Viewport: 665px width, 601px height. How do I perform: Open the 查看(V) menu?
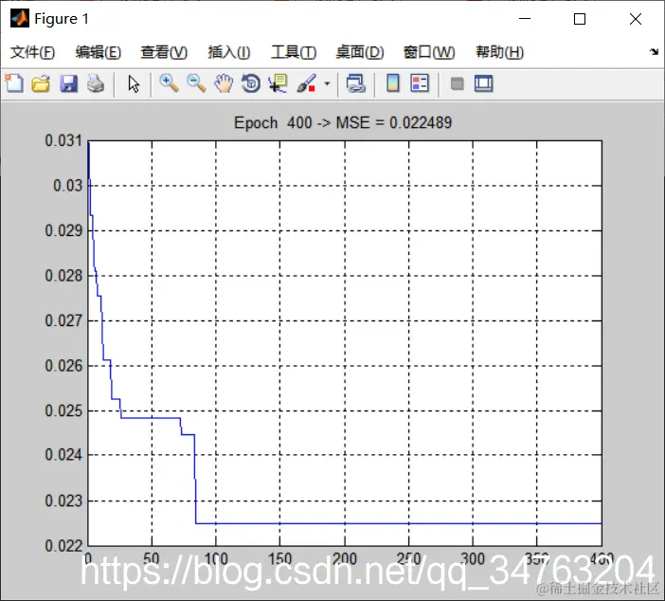(164, 52)
